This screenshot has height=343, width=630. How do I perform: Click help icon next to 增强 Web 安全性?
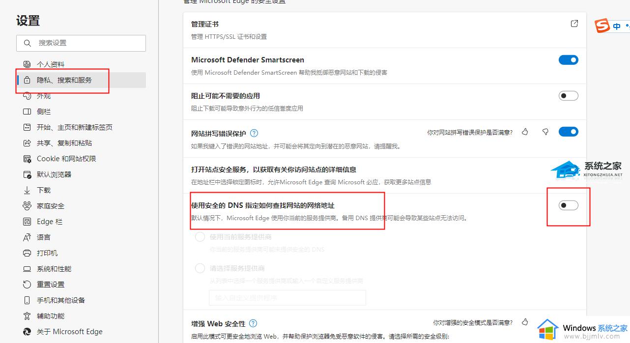click(253, 323)
